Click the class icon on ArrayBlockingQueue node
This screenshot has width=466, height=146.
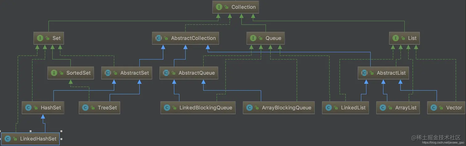click(249, 108)
